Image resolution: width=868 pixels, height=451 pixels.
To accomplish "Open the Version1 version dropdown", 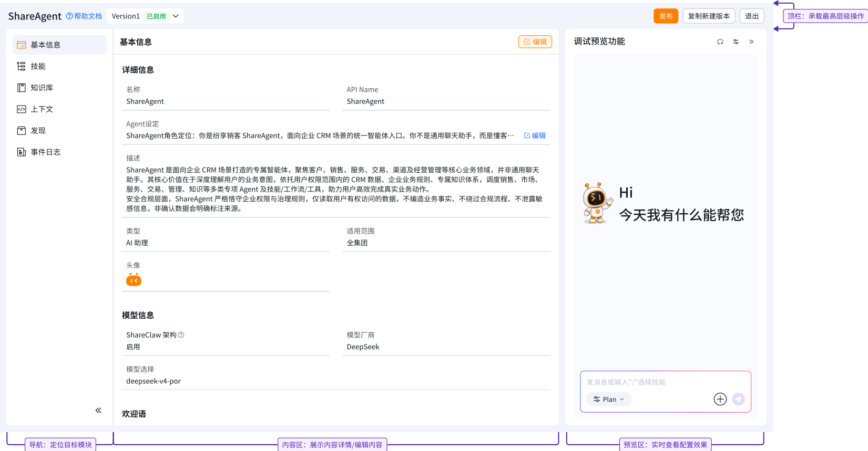I will [x=145, y=16].
